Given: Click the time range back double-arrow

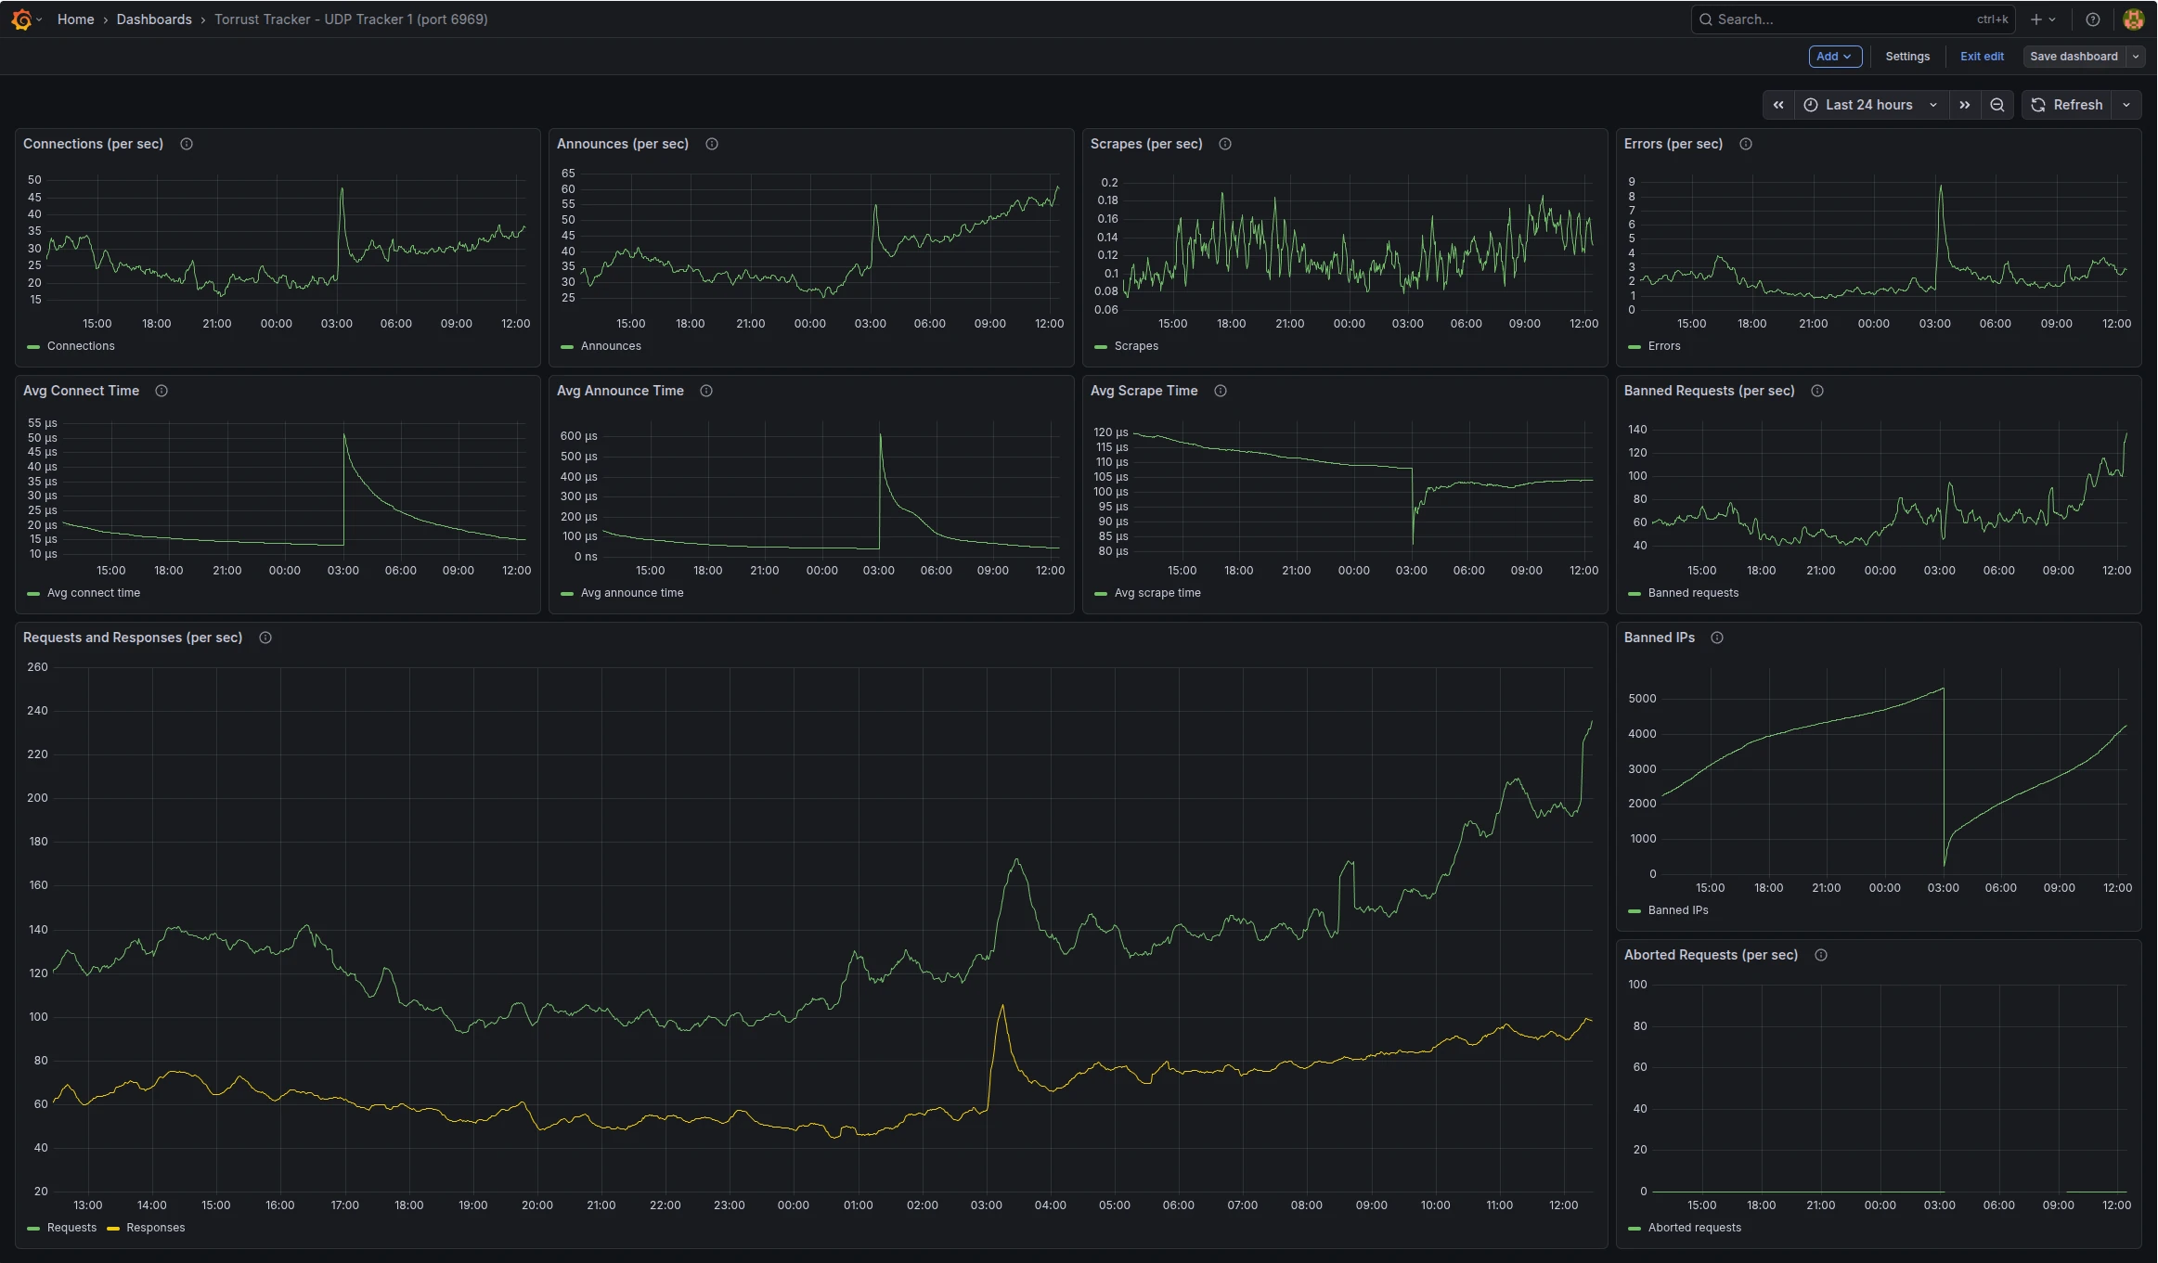Looking at the screenshot, I should pos(1779,104).
